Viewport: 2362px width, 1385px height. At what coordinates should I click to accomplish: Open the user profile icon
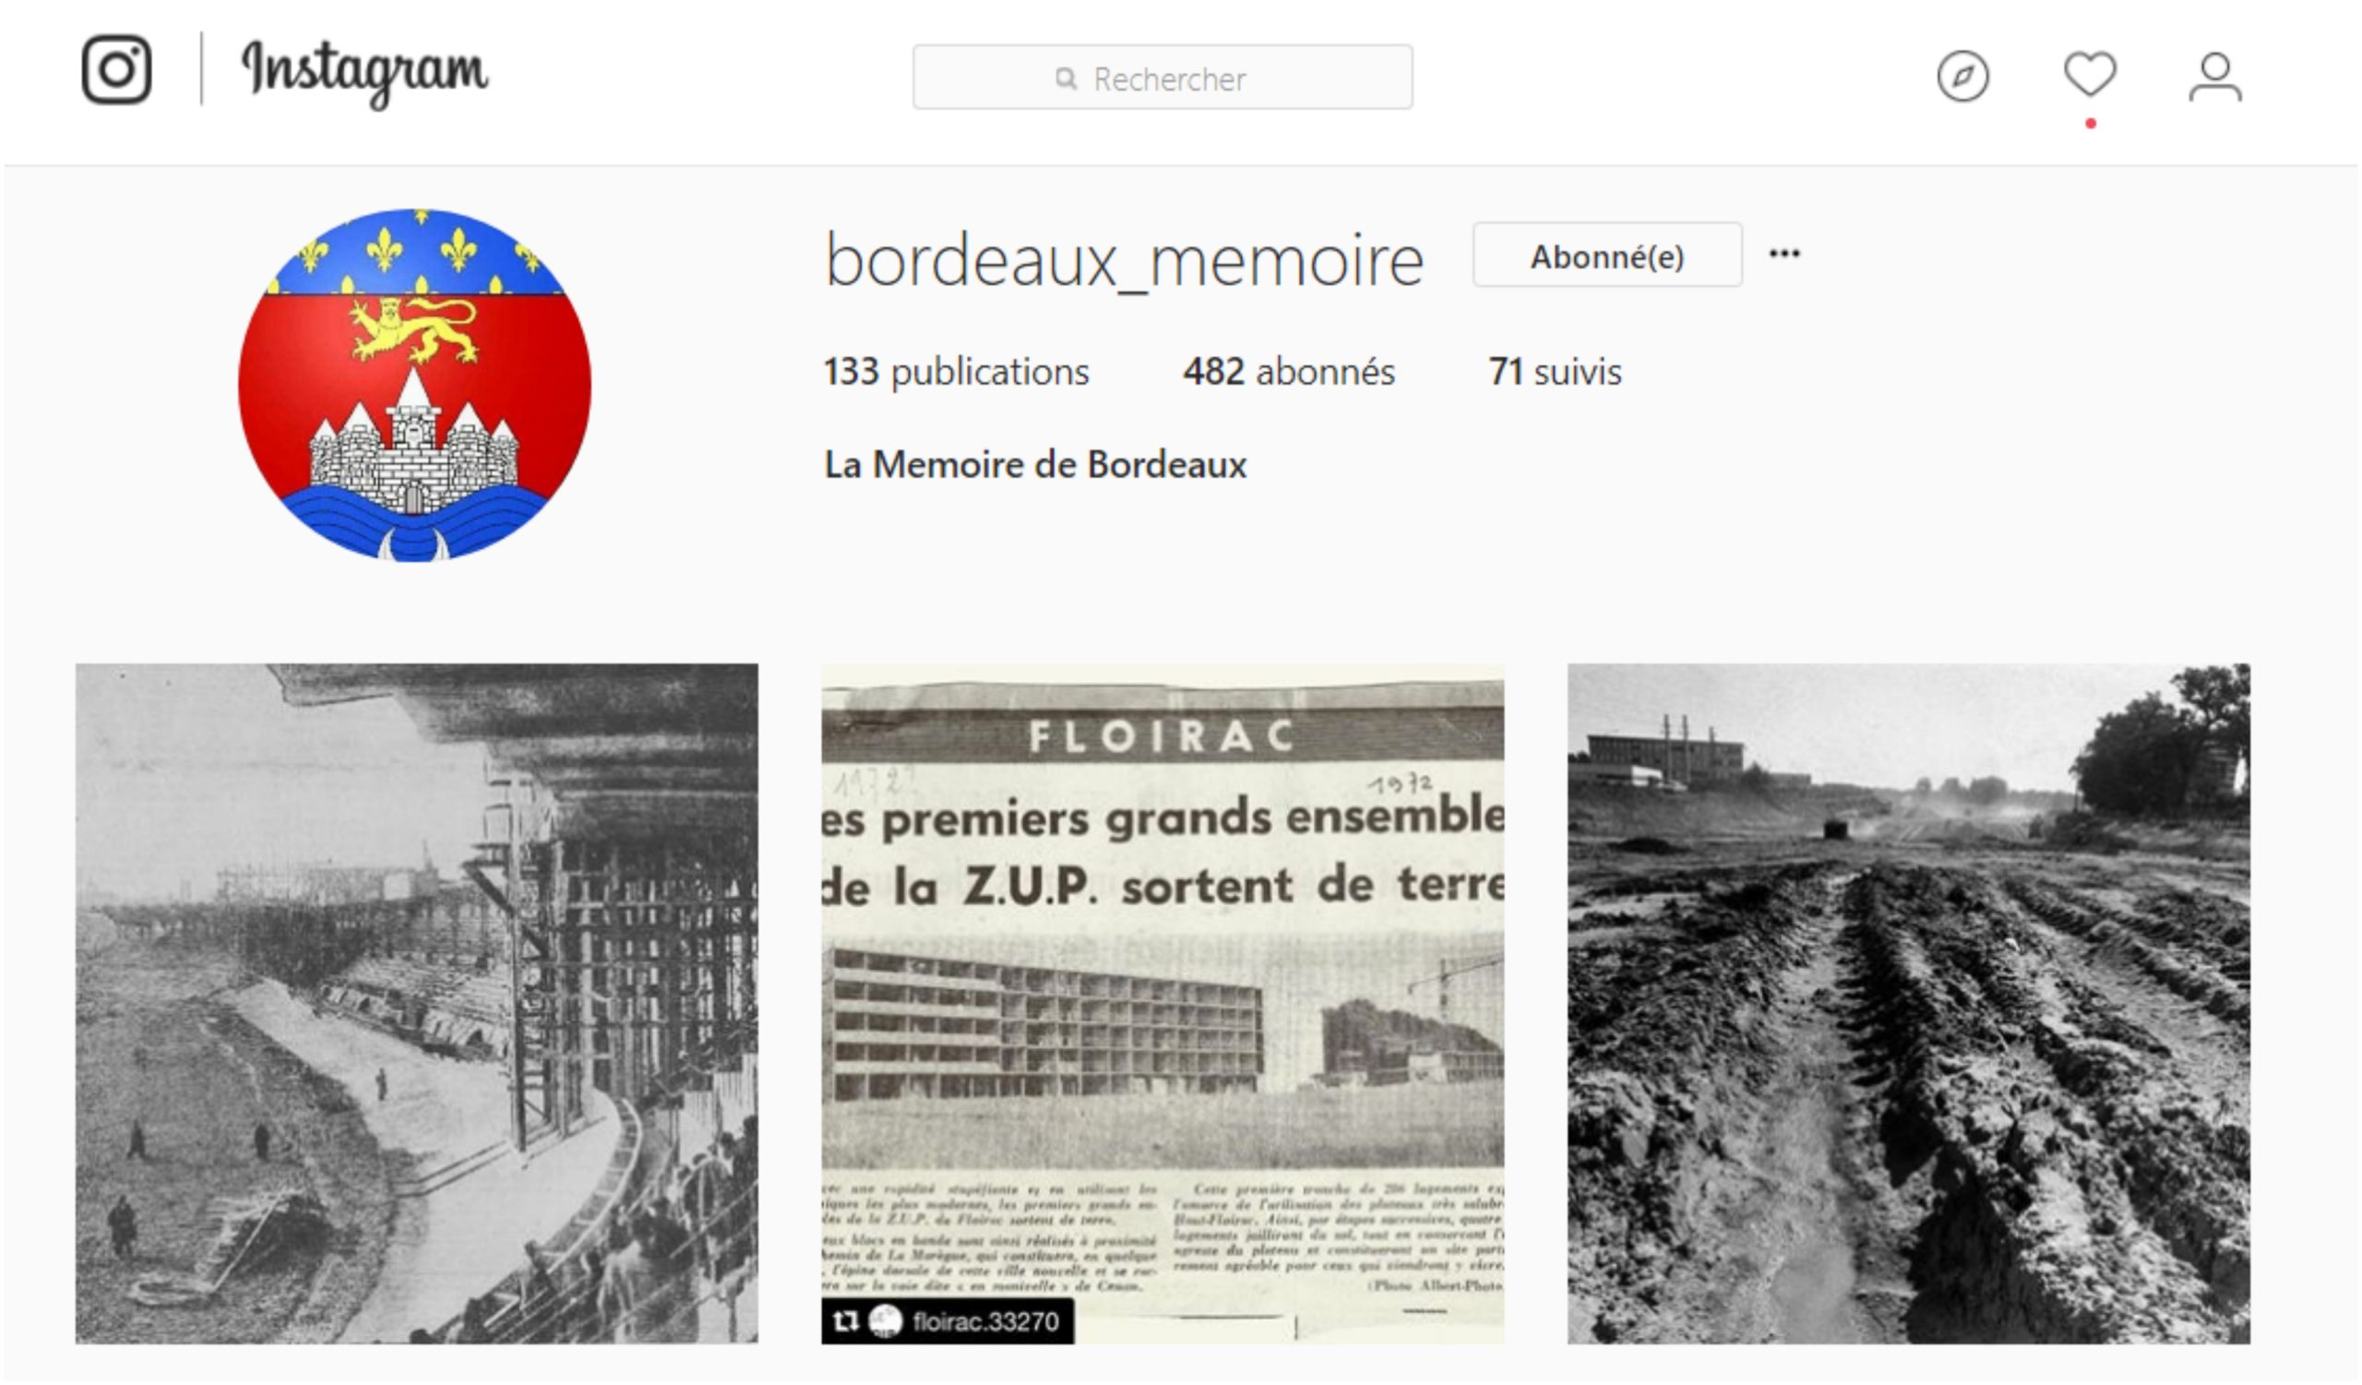2216,77
